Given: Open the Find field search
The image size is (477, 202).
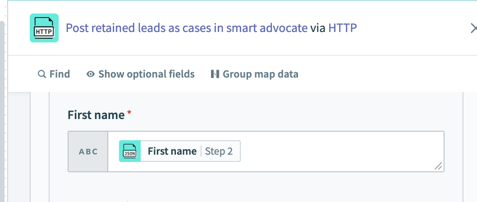Looking at the screenshot, I should pos(54,74).
